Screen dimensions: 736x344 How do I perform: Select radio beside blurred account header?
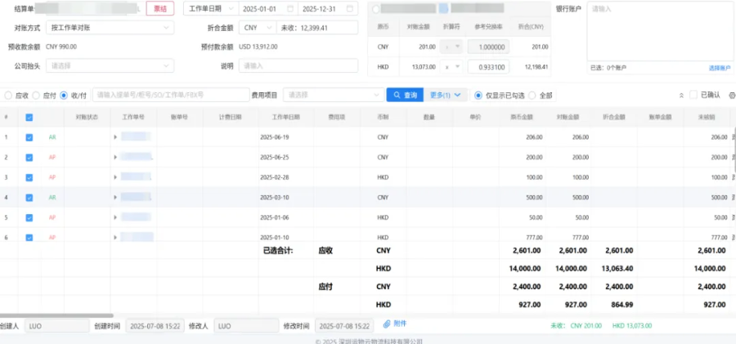click(375, 9)
